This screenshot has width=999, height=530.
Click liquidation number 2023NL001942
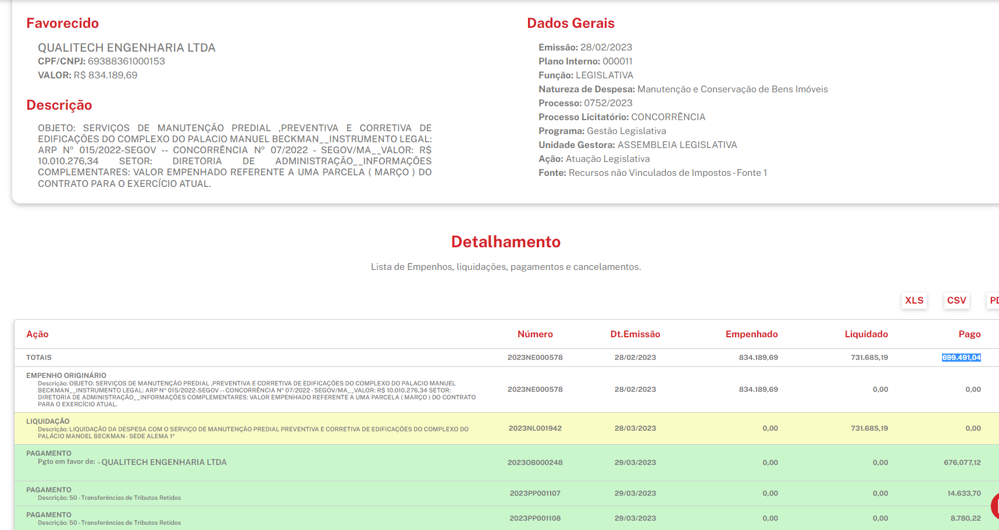click(535, 428)
